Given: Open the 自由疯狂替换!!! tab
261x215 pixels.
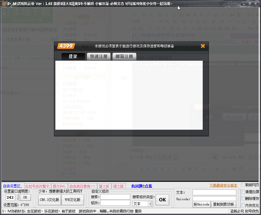Looking at the screenshot, I should tap(82, 186).
